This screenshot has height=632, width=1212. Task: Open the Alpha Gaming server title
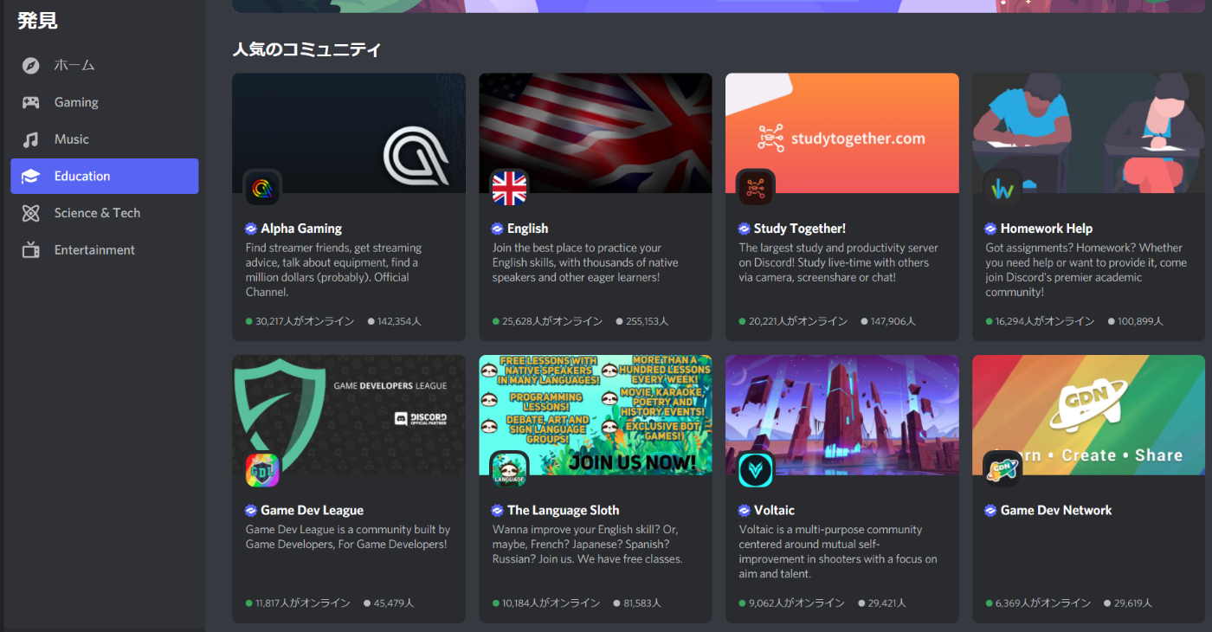(x=301, y=229)
